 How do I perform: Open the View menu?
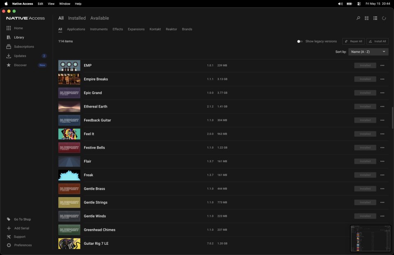51,4
